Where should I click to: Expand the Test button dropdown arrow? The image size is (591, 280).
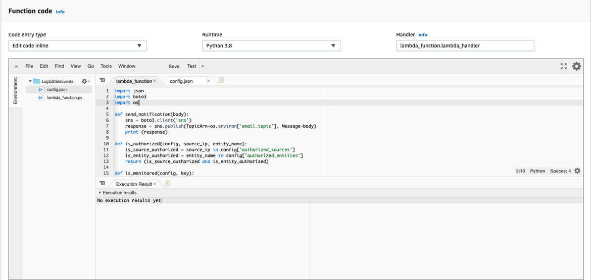pos(203,66)
